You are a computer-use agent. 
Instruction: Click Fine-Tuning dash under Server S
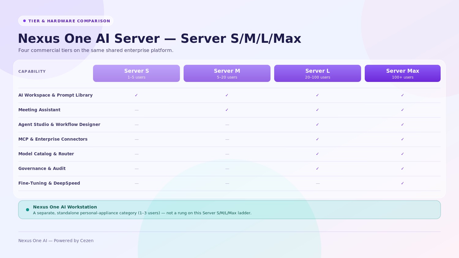(136, 183)
